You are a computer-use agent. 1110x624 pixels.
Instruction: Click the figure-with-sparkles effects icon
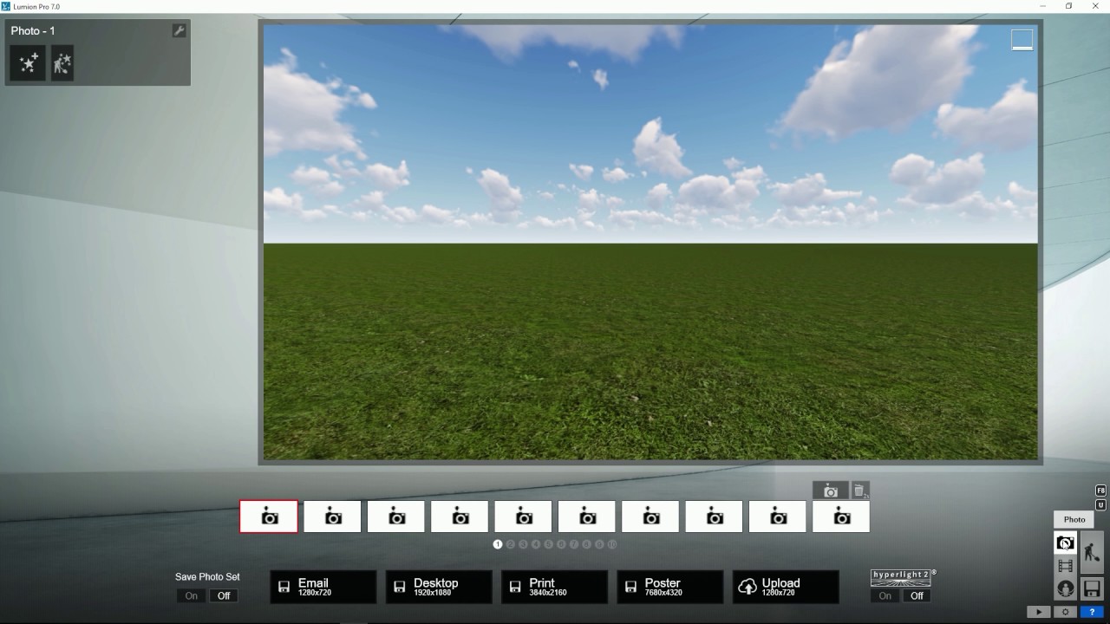point(62,63)
